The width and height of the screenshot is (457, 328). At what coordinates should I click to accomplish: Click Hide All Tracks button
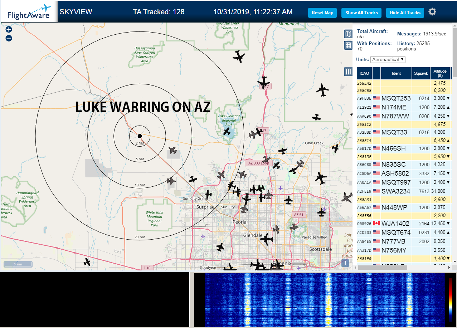point(405,13)
